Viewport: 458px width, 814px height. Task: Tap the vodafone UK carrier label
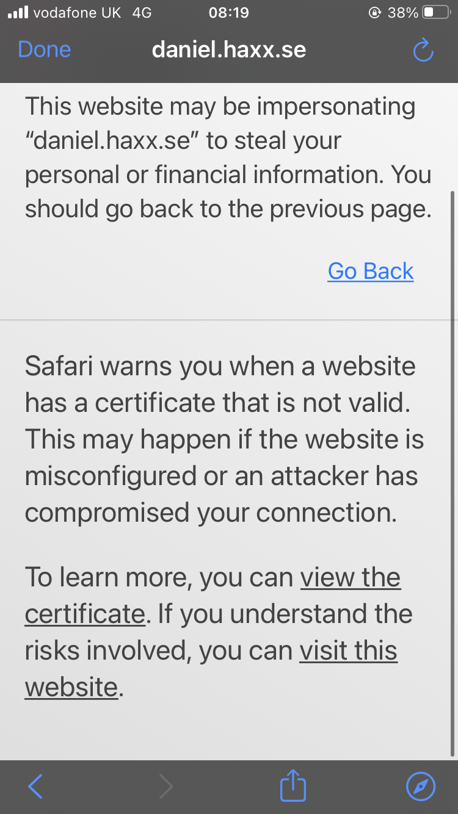(77, 13)
